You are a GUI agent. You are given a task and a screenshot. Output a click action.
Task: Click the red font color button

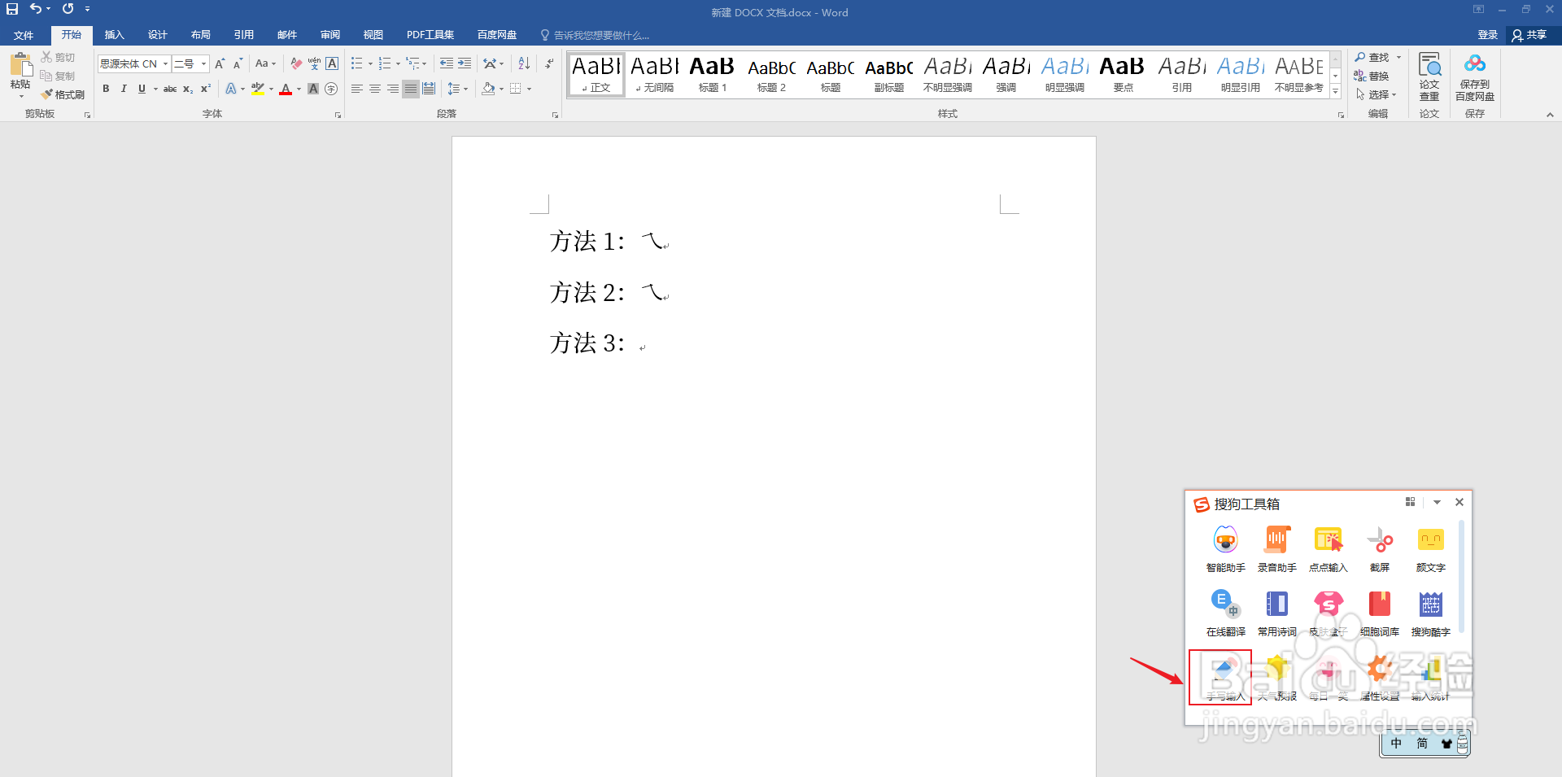tap(286, 89)
